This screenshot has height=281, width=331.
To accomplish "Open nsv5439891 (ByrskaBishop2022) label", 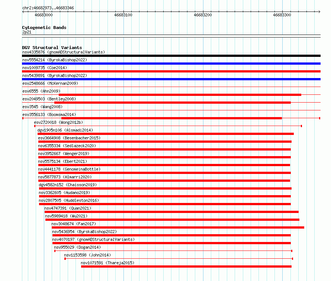I will pos(55,75).
